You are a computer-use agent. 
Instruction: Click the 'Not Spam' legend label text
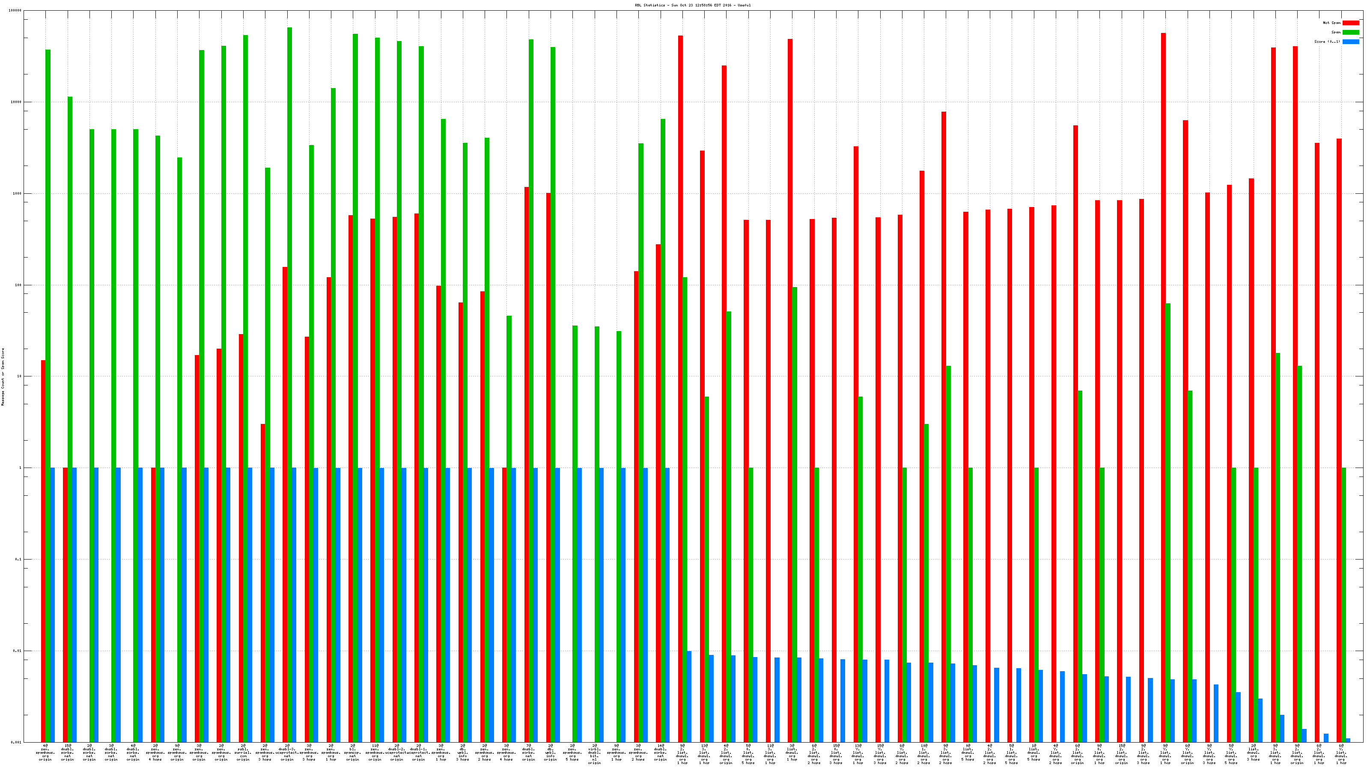click(x=1332, y=23)
